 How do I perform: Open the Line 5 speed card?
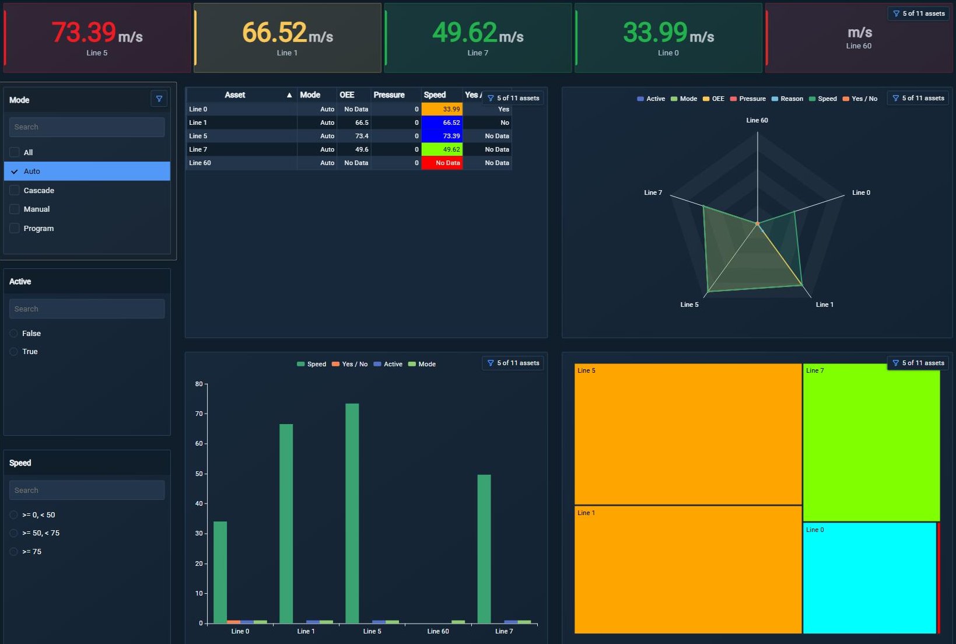point(97,38)
